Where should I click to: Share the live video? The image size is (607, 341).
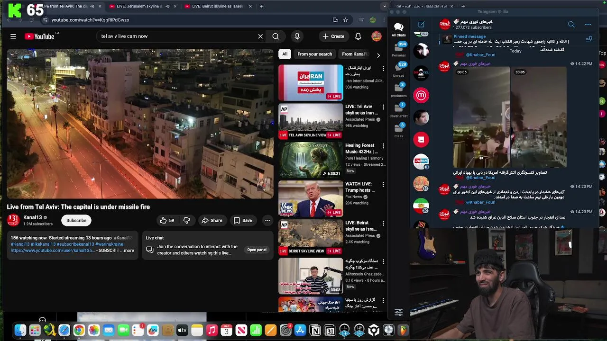[x=212, y=220]
